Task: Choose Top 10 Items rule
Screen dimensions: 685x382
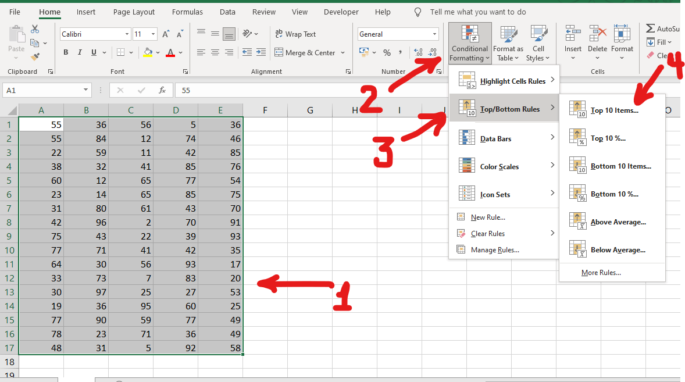Action: pyautogui.click(x=612, y=110)
